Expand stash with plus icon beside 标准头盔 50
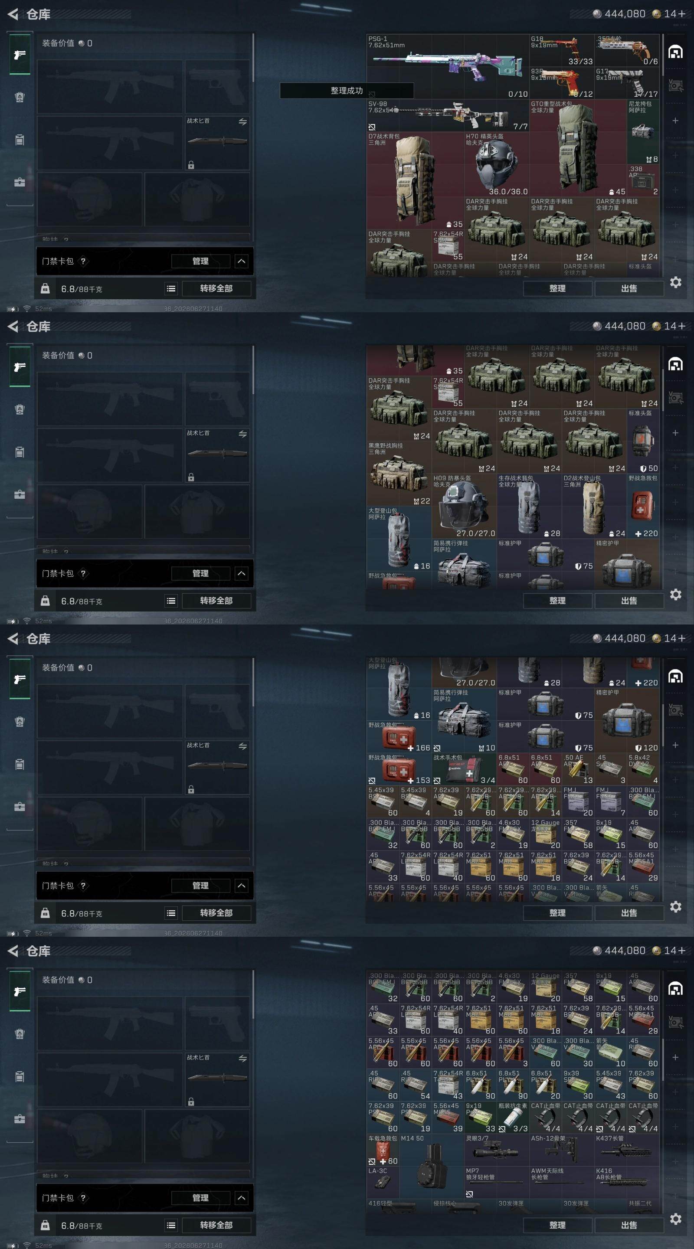694x1249 pixels. tap(675, 432)
